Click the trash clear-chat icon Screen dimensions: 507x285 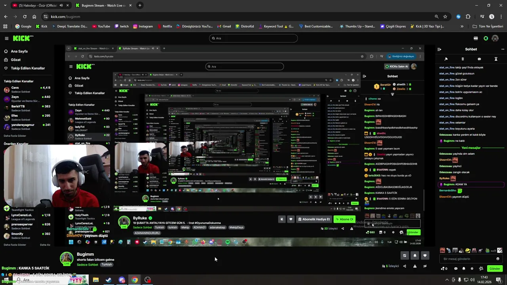(x=463, y=59)
